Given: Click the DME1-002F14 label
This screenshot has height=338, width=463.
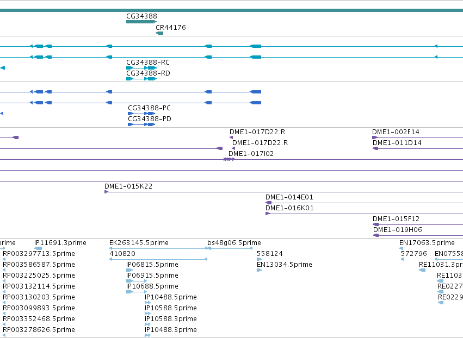Looking at the screenshot, I should coord(396,132).
